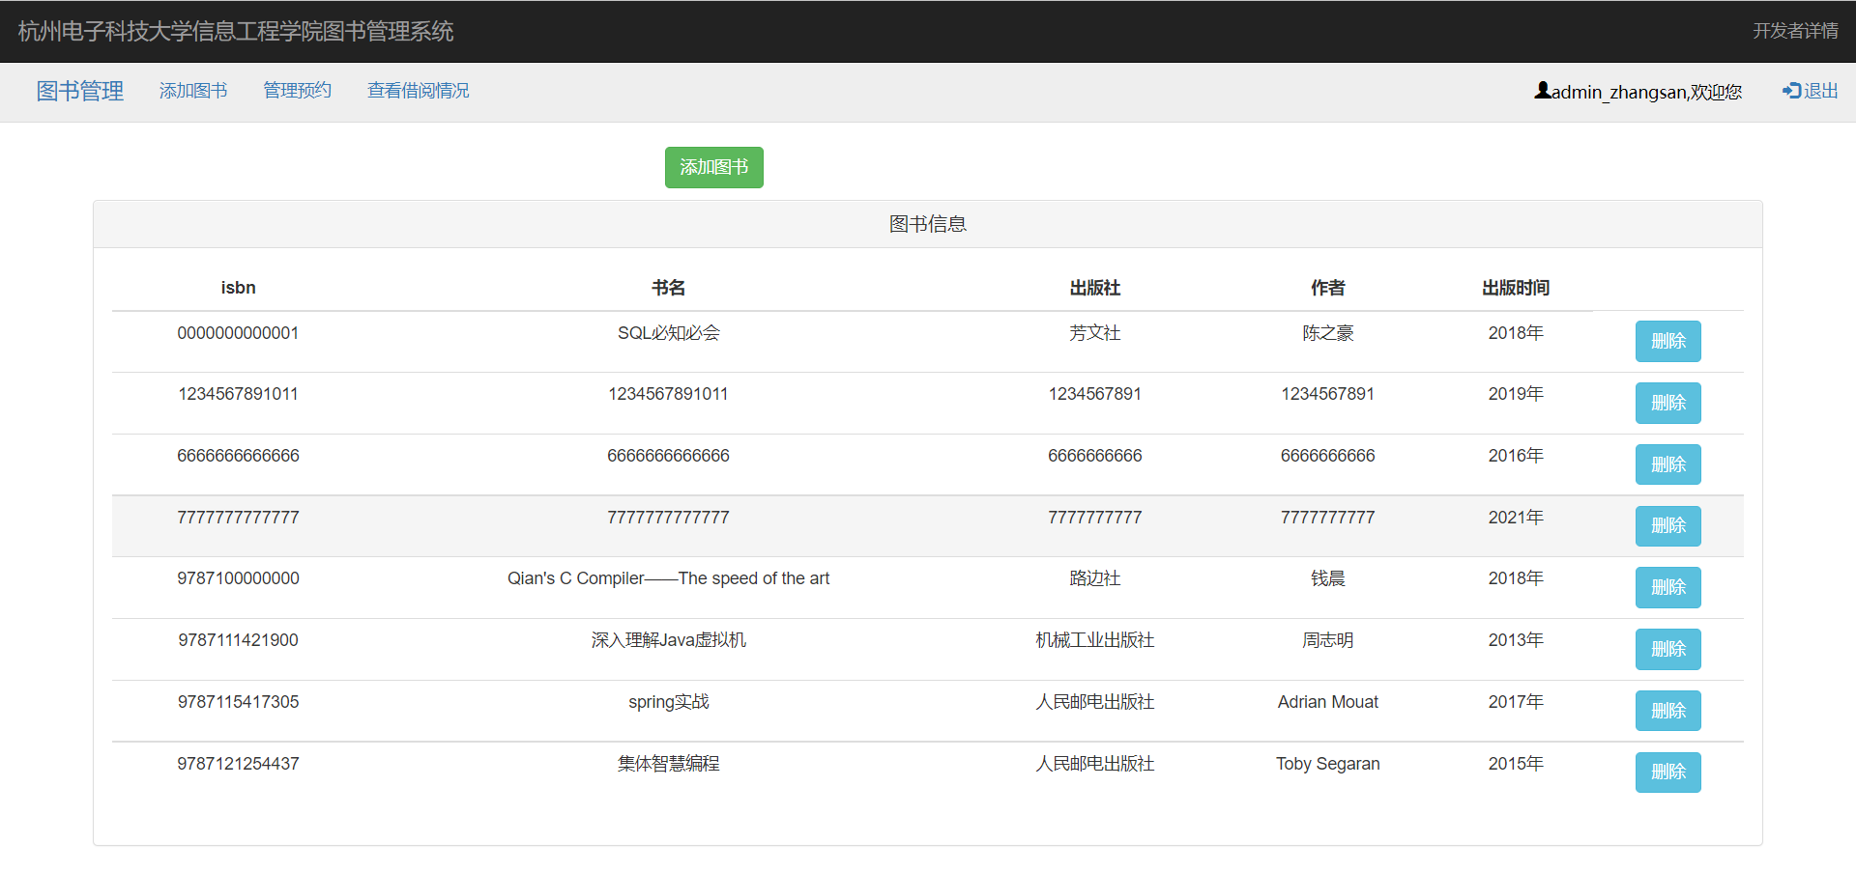
Task: Click the site title 杭州电子科技大学信息工程学院图书管理系统
Action: pyautogui.click(x=236, y=31)
